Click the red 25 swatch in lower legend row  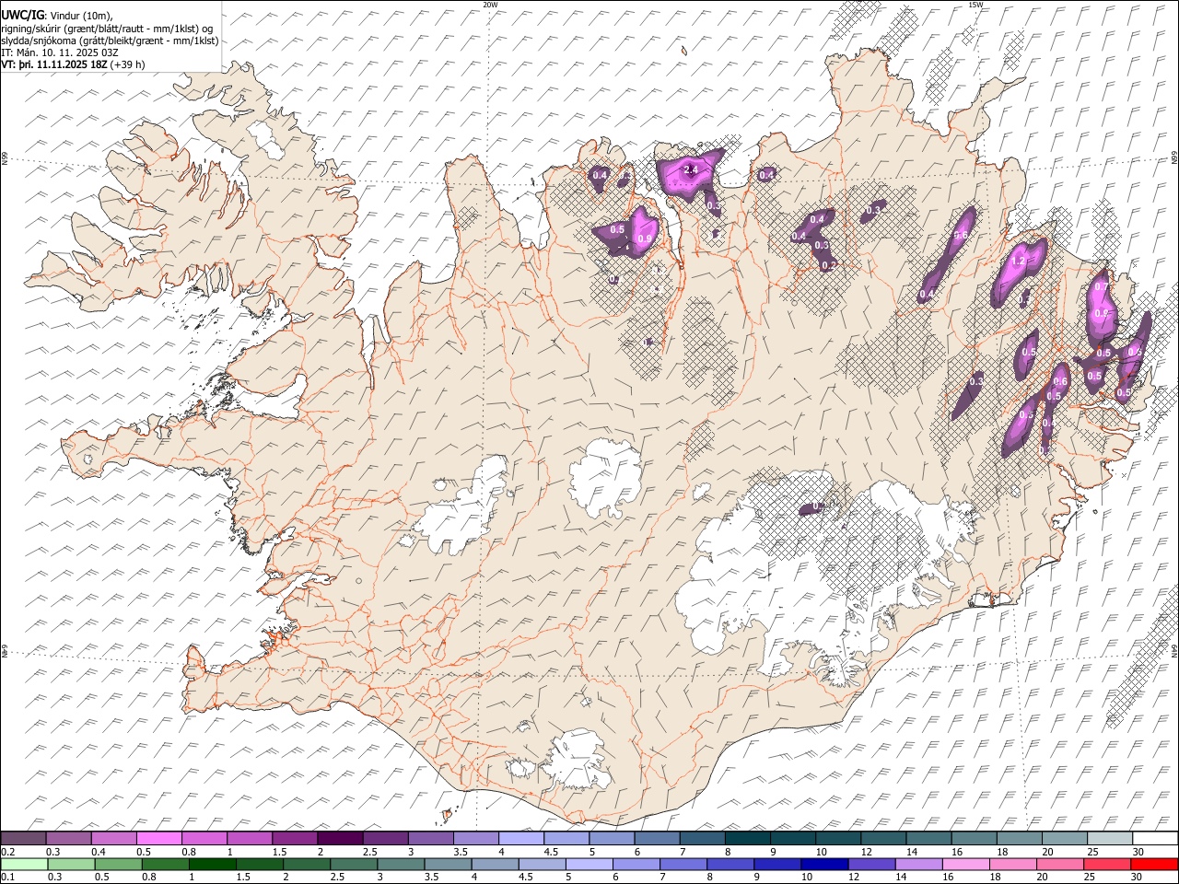pos(1108,864)
